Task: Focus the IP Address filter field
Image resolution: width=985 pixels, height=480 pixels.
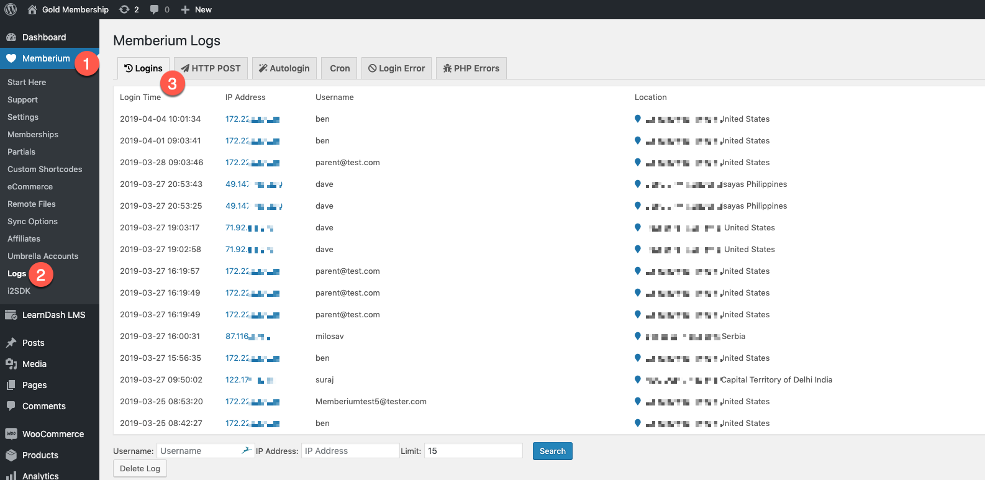Action: 350,451
